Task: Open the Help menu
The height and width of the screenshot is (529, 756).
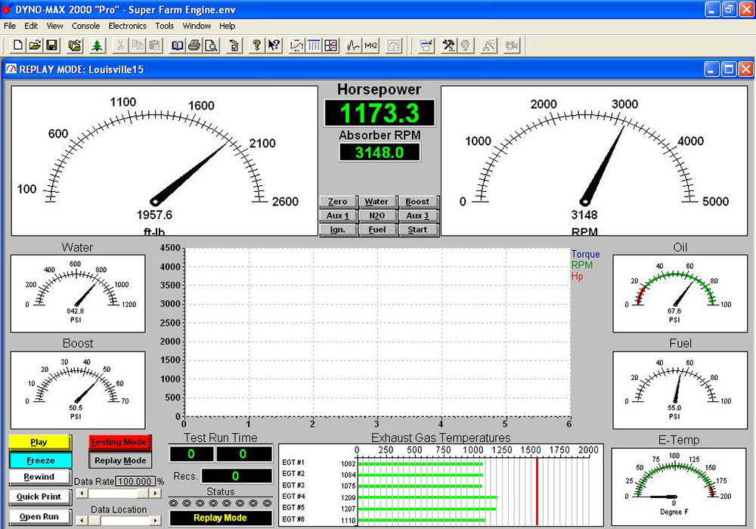Action: 227,26
